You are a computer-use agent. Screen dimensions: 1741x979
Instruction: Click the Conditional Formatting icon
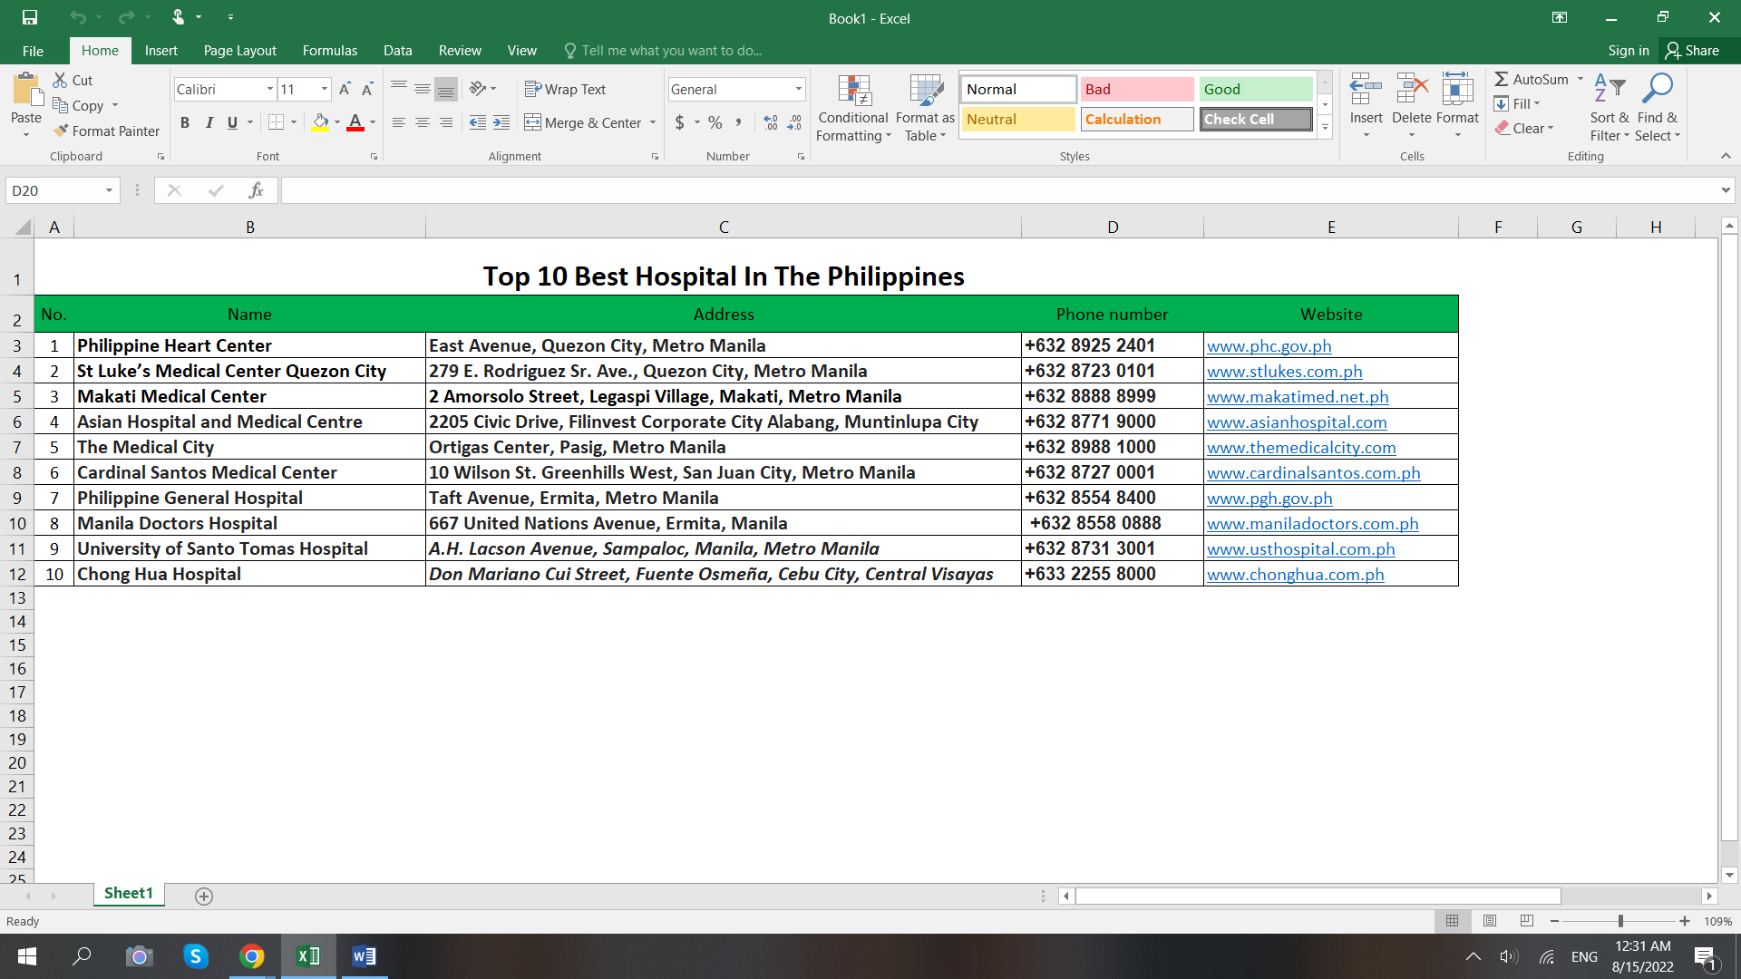853,92
